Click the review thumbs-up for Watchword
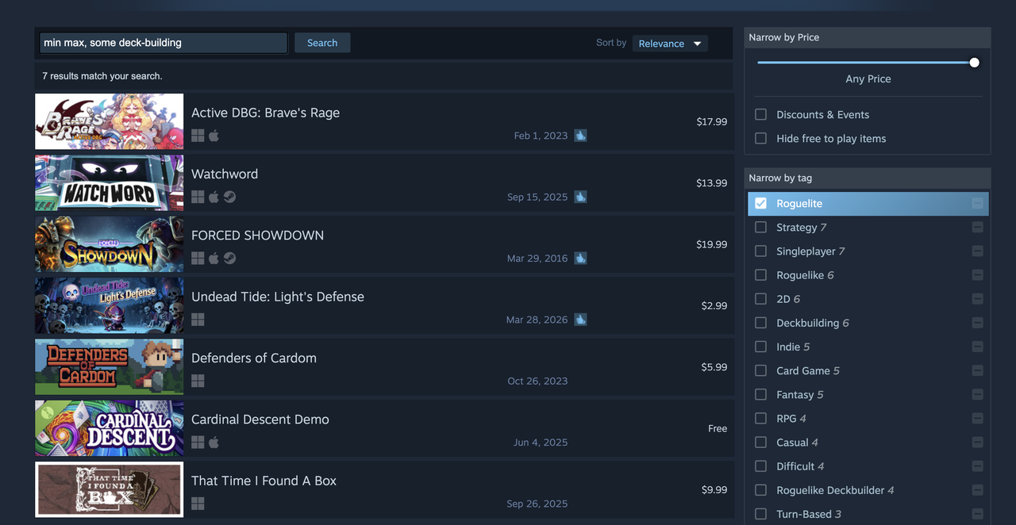The width and height of the screenshot is (1016, 525). click(x=580, y=197)
